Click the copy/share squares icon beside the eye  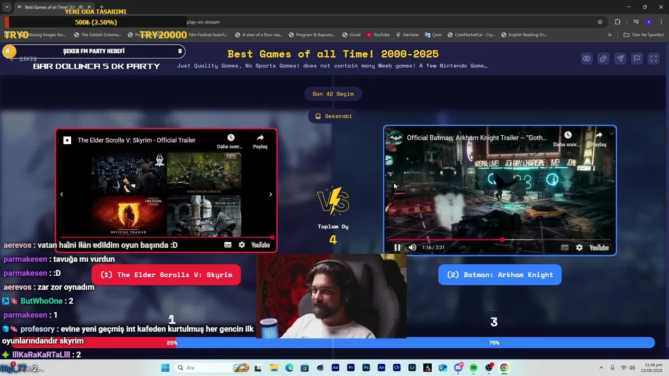[x=604, y=58]
